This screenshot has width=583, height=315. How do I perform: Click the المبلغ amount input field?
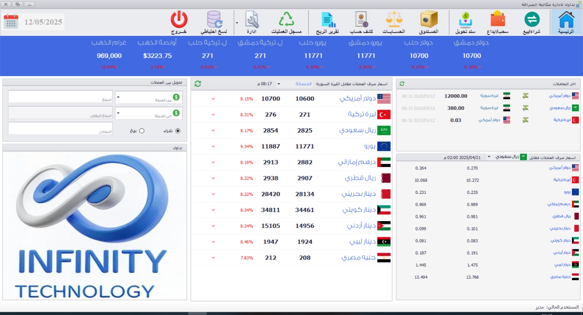(x=60, y=97)
